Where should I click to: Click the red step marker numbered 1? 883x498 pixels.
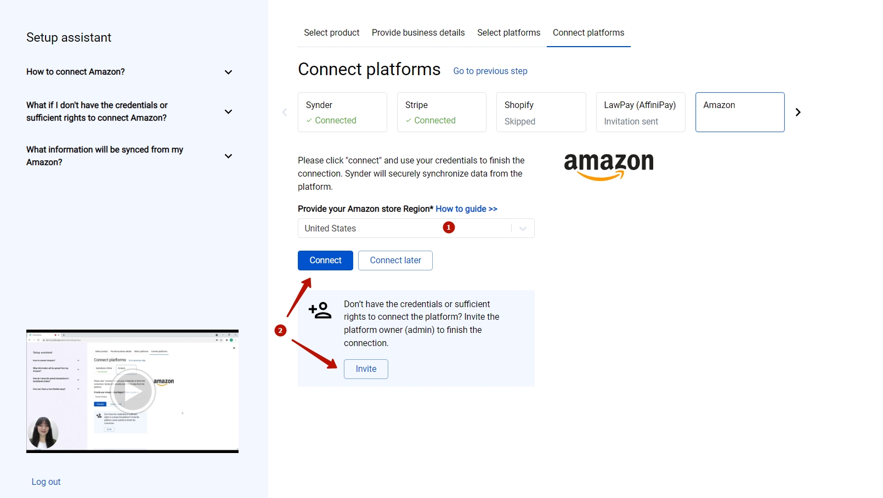coord(449,227)
